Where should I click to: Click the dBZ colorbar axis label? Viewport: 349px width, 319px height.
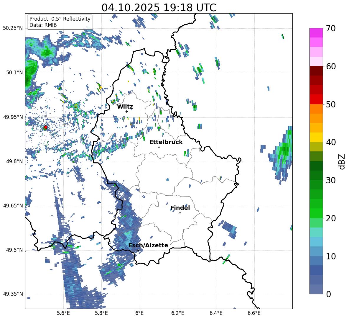342,161
